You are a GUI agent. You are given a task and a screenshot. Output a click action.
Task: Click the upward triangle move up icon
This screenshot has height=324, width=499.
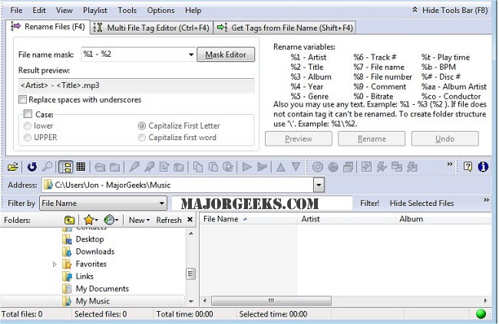click(281, 167)
